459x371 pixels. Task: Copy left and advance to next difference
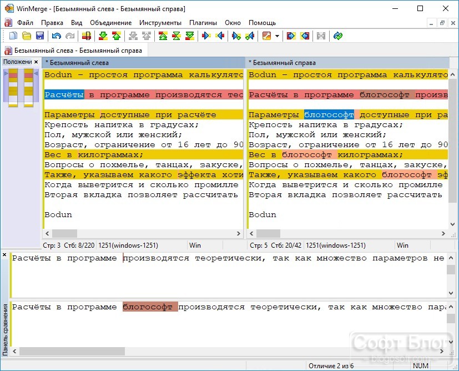click(x=250, y=36)
